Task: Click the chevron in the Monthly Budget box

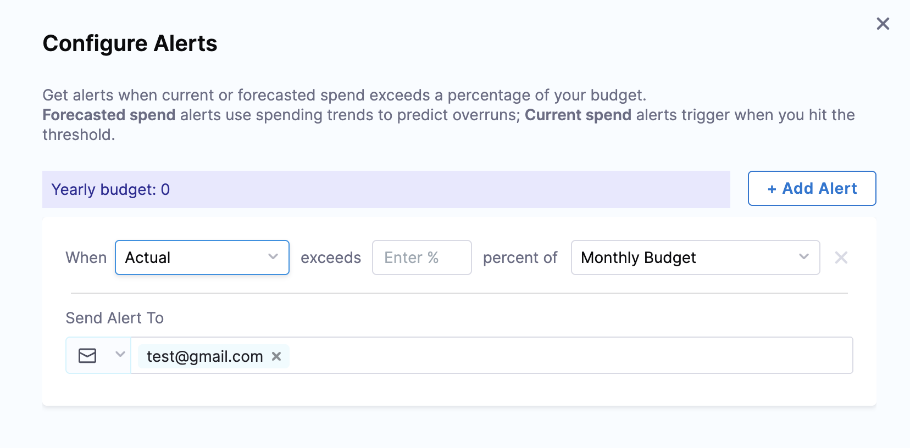Action: (804, 257)
